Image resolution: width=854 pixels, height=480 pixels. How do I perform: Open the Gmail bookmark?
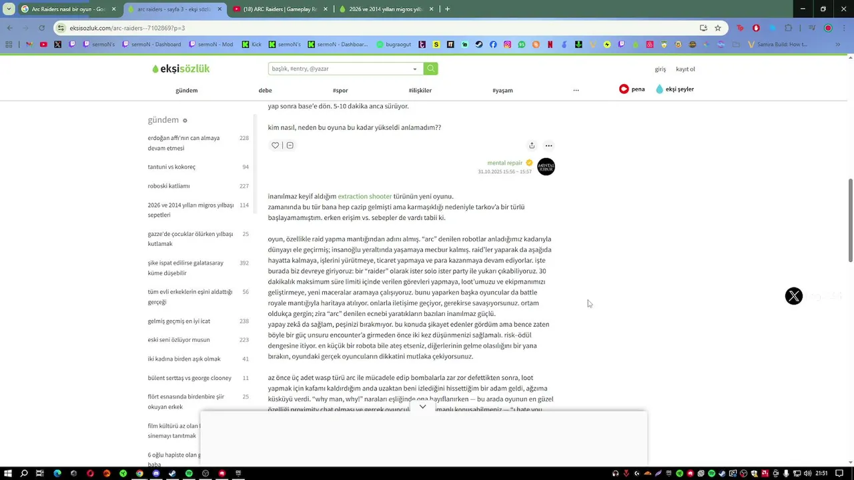click(x=29, y=45)
